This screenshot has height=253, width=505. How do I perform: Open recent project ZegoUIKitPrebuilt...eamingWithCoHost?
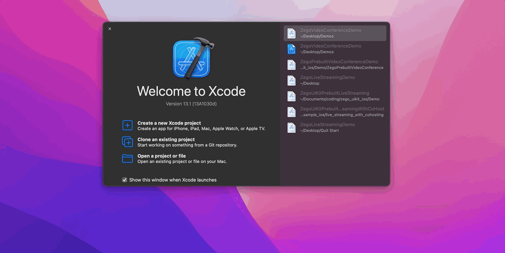pos(342,109)
